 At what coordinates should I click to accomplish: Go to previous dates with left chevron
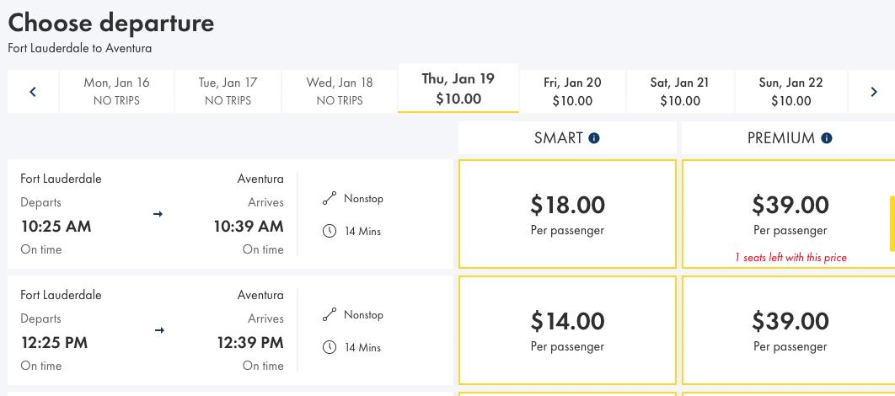pos(33,91)
